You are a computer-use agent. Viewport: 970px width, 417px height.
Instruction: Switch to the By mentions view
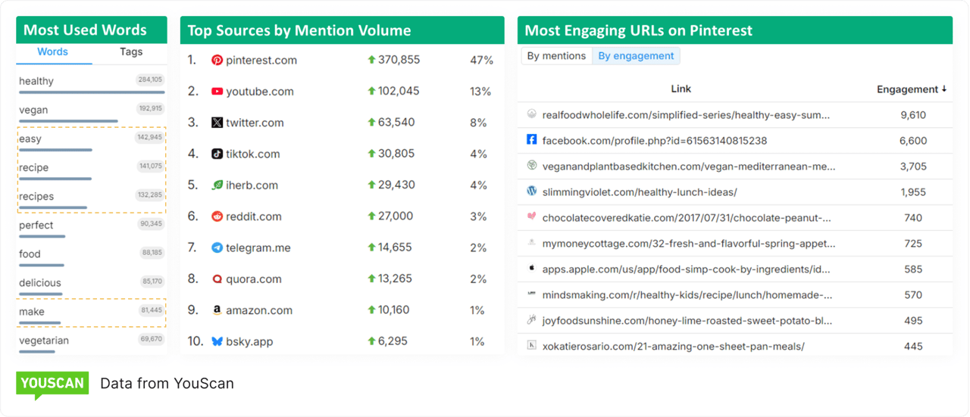pos(556,56)
